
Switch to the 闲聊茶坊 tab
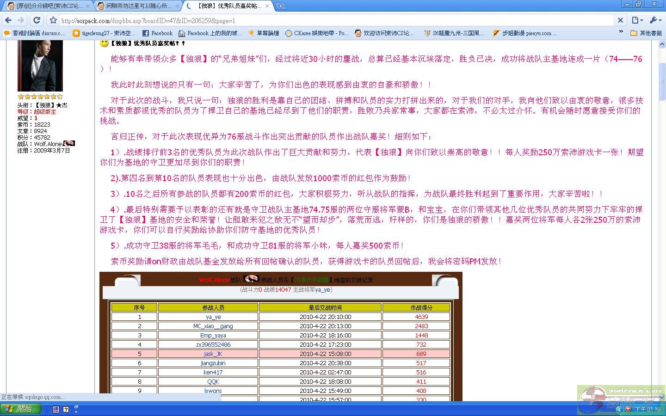[x=138, y=6]
